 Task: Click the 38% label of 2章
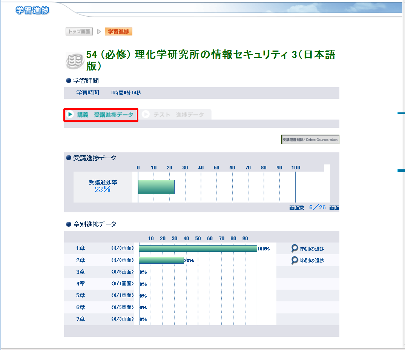click(189, 261)
